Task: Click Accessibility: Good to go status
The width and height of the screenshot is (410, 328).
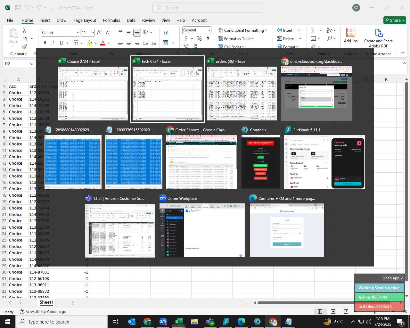Action: tap(43, 312)
